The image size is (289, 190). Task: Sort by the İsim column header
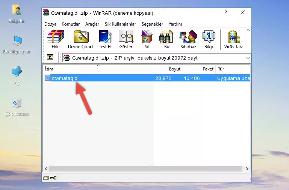[x=98, y=69]
